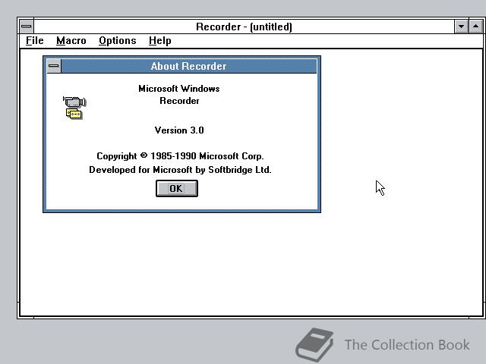Viewport: 486px width, 364px height.
Task: Click the About Recorder title bar
Action: coord(189,66)
